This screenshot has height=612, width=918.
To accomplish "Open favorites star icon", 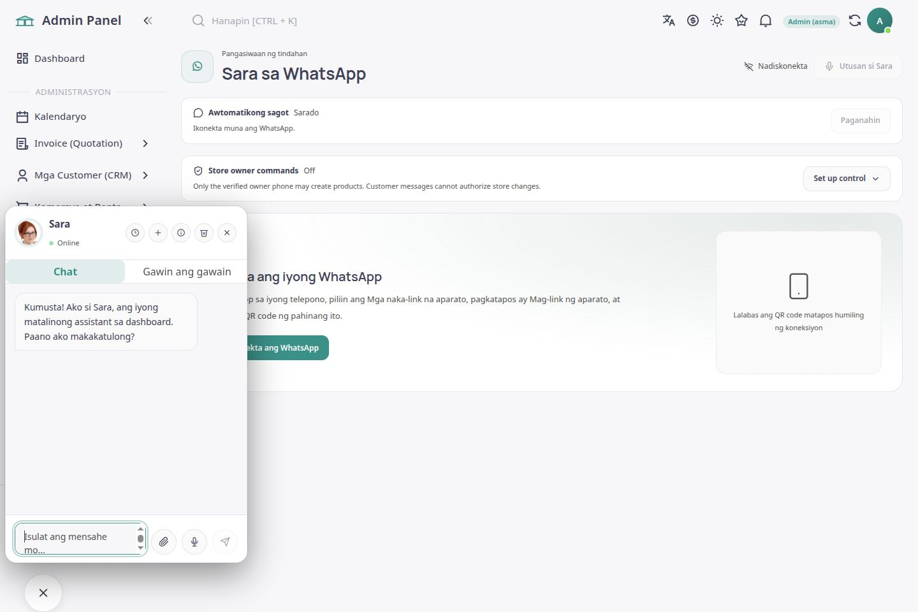I will 741,20.
